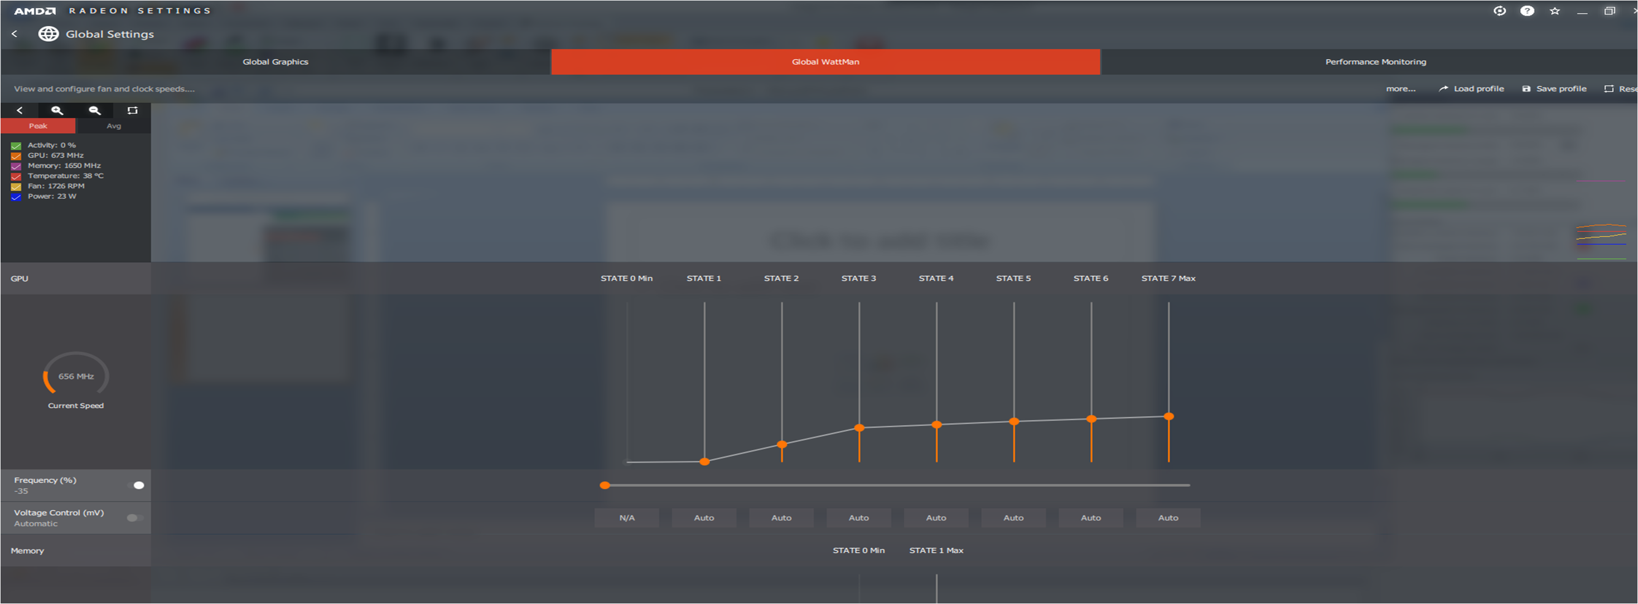Go back using the Global Settings back arrow
Viewport: 1638px width, 604px height.
pos(15,33)
